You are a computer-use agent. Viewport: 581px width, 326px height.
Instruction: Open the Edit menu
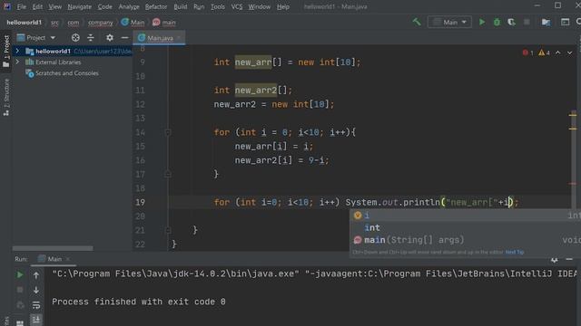(37, 6)
